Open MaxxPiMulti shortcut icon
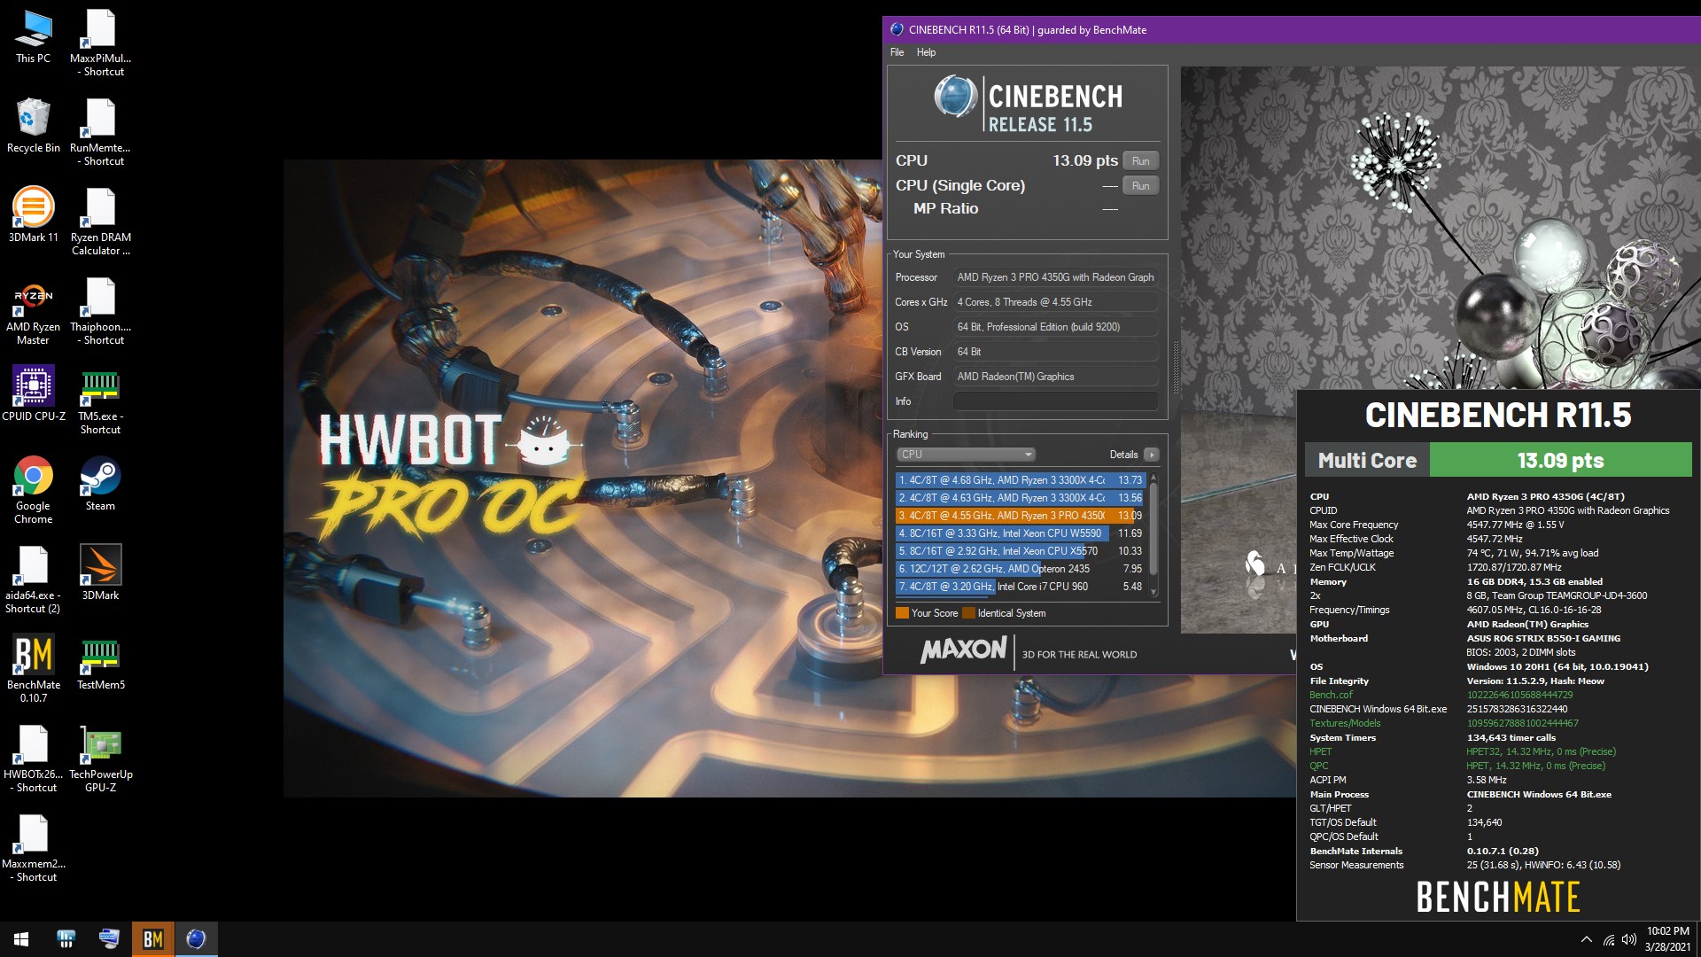The height and width of the screenshot is (957, 1701). 100,43
